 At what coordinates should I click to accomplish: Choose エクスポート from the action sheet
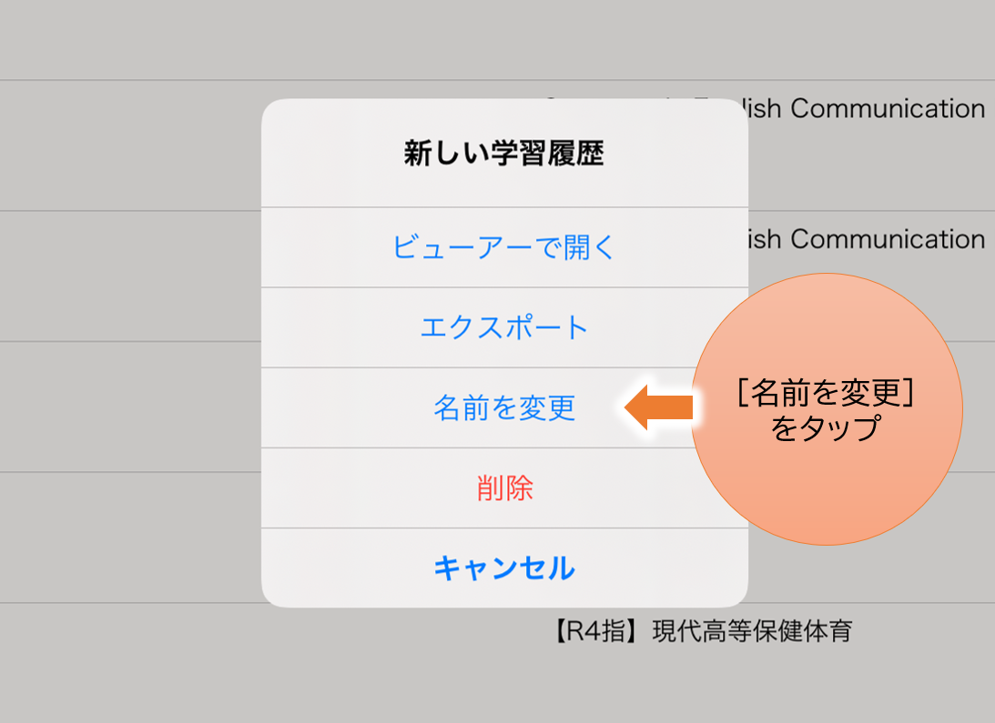[x=504, y=327]
